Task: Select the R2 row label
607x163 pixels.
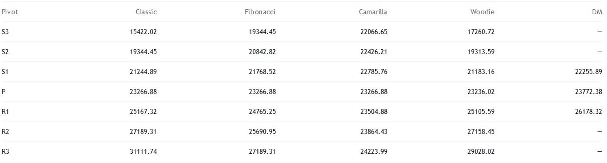Action: coord(5,132)
